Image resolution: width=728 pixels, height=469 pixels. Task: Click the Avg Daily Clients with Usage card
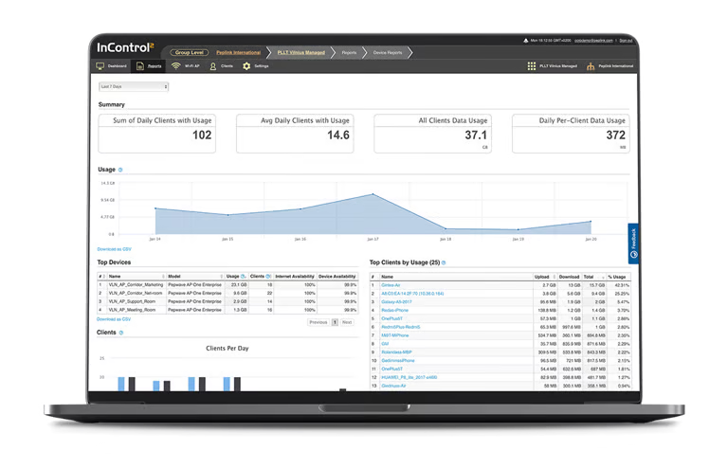295,134
